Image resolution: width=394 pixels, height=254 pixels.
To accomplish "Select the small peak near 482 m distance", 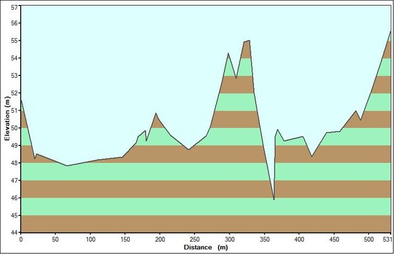I will pos(356,111).
